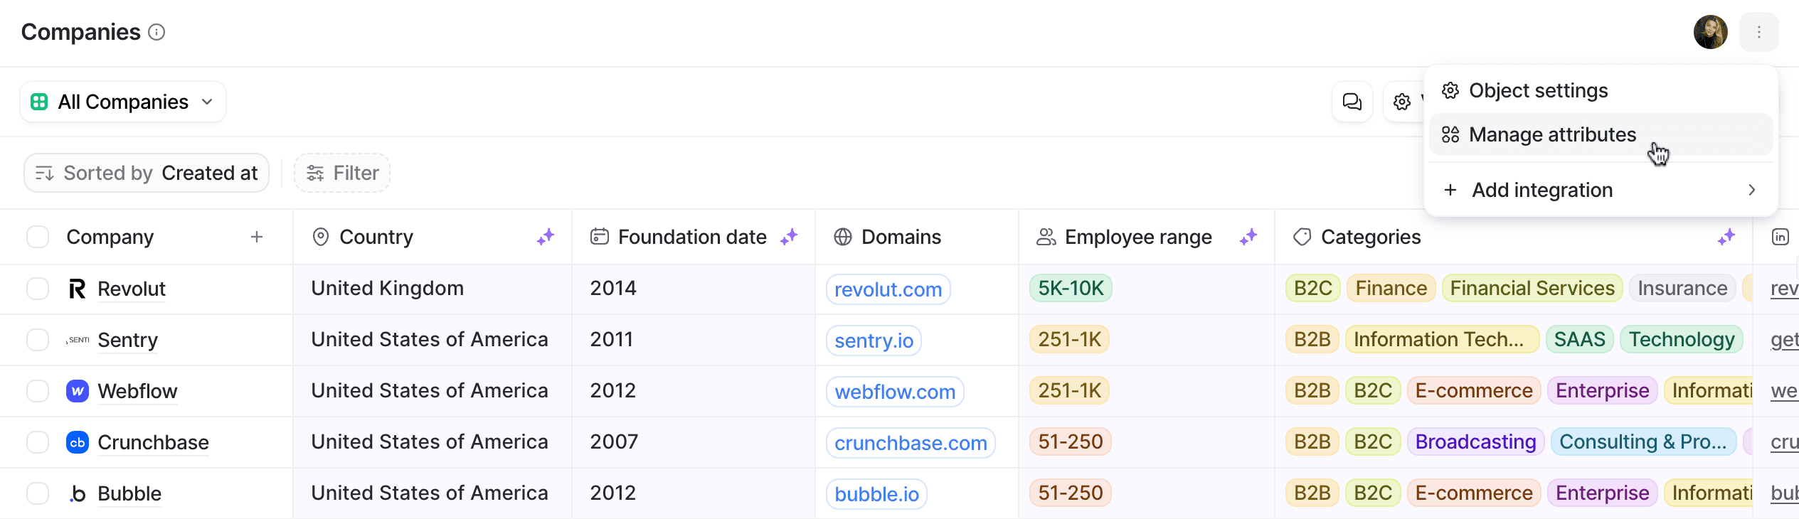Open the Foundation date column header

coord(692,237)
